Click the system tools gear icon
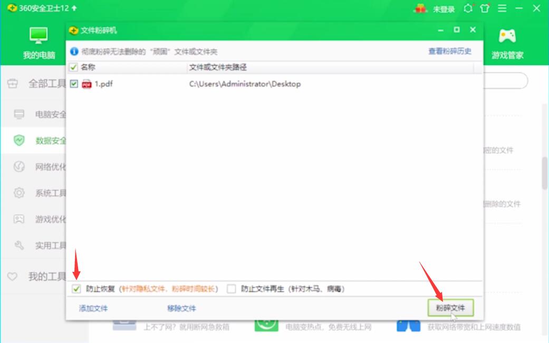The image size is (549, 343). coord(19,193)
